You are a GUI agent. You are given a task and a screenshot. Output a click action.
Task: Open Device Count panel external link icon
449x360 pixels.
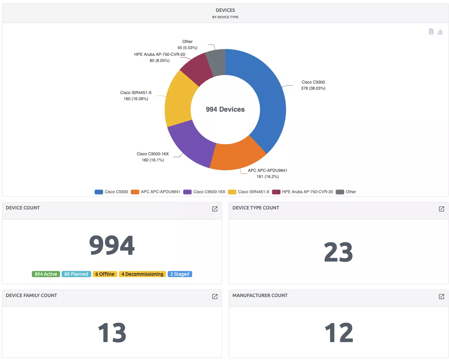coord(215,209)
